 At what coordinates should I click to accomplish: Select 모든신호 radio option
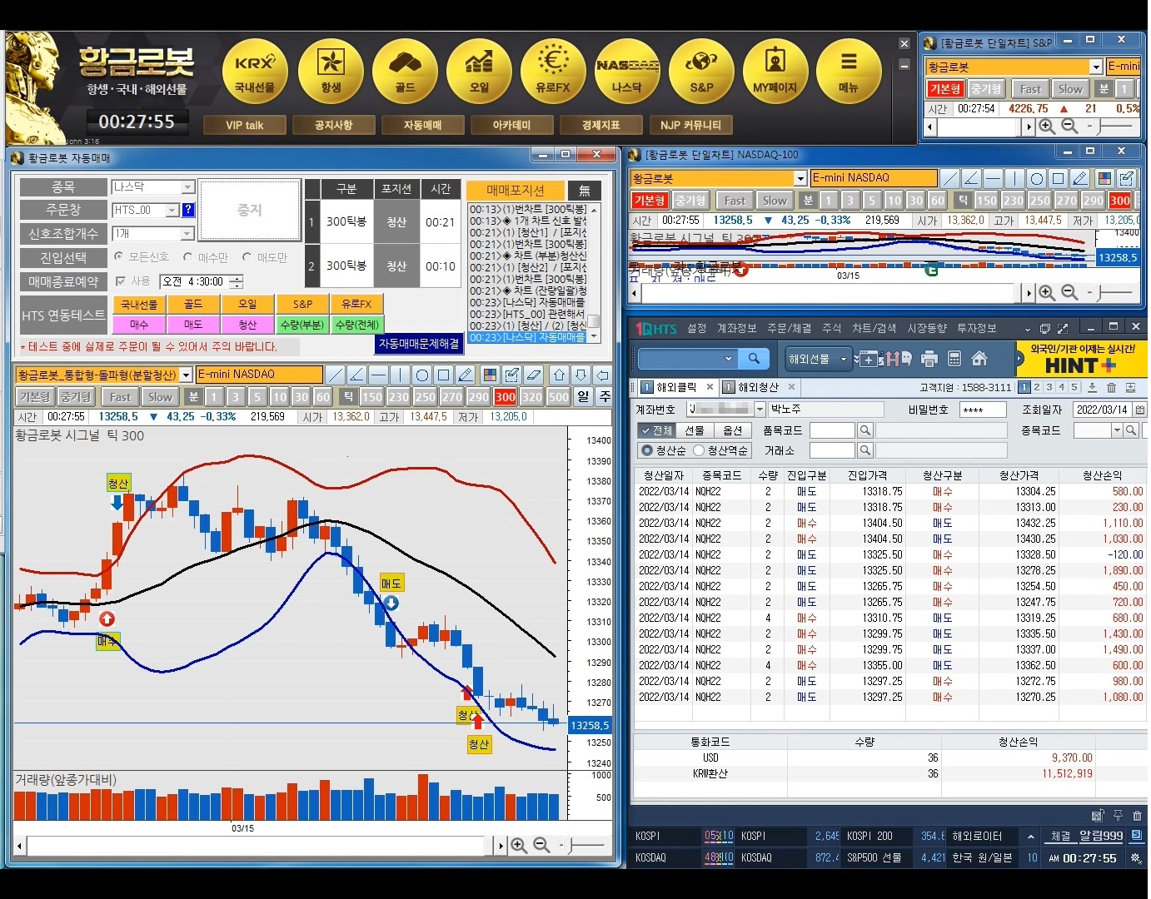click(119, 257)
